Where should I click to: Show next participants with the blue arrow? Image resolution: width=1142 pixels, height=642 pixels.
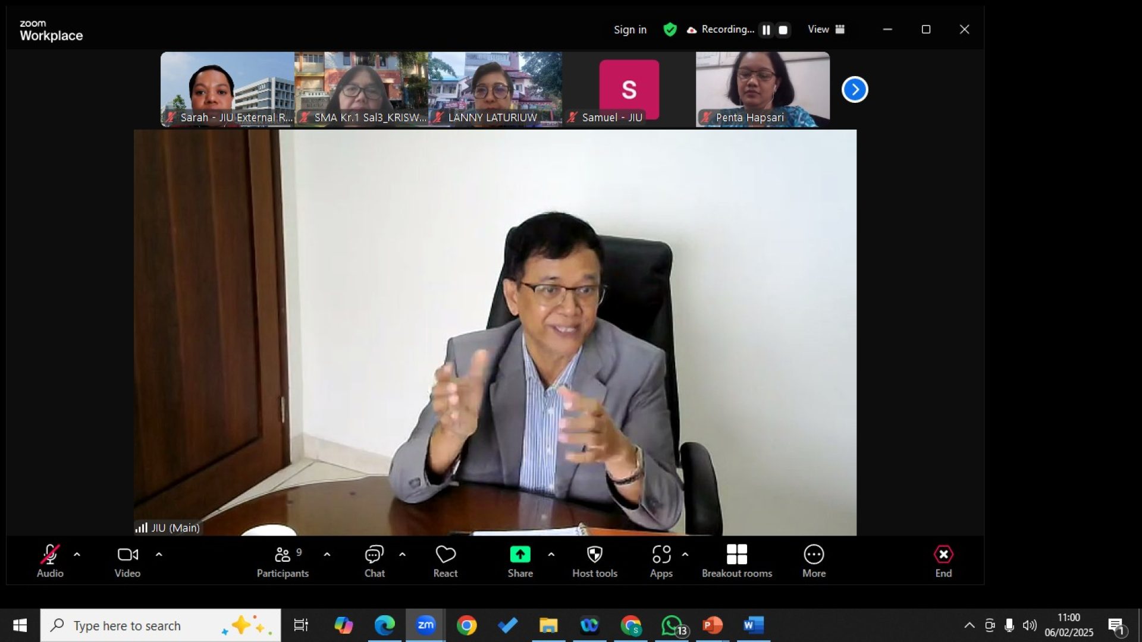click(855, 90)
